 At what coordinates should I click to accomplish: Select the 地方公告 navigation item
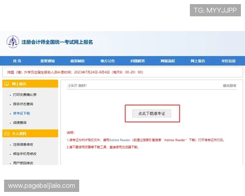[108, 61]
